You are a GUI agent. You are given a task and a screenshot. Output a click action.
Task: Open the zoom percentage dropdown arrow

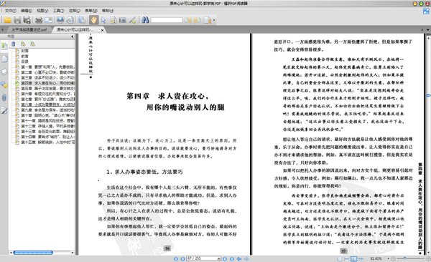(x=388, y=258)
